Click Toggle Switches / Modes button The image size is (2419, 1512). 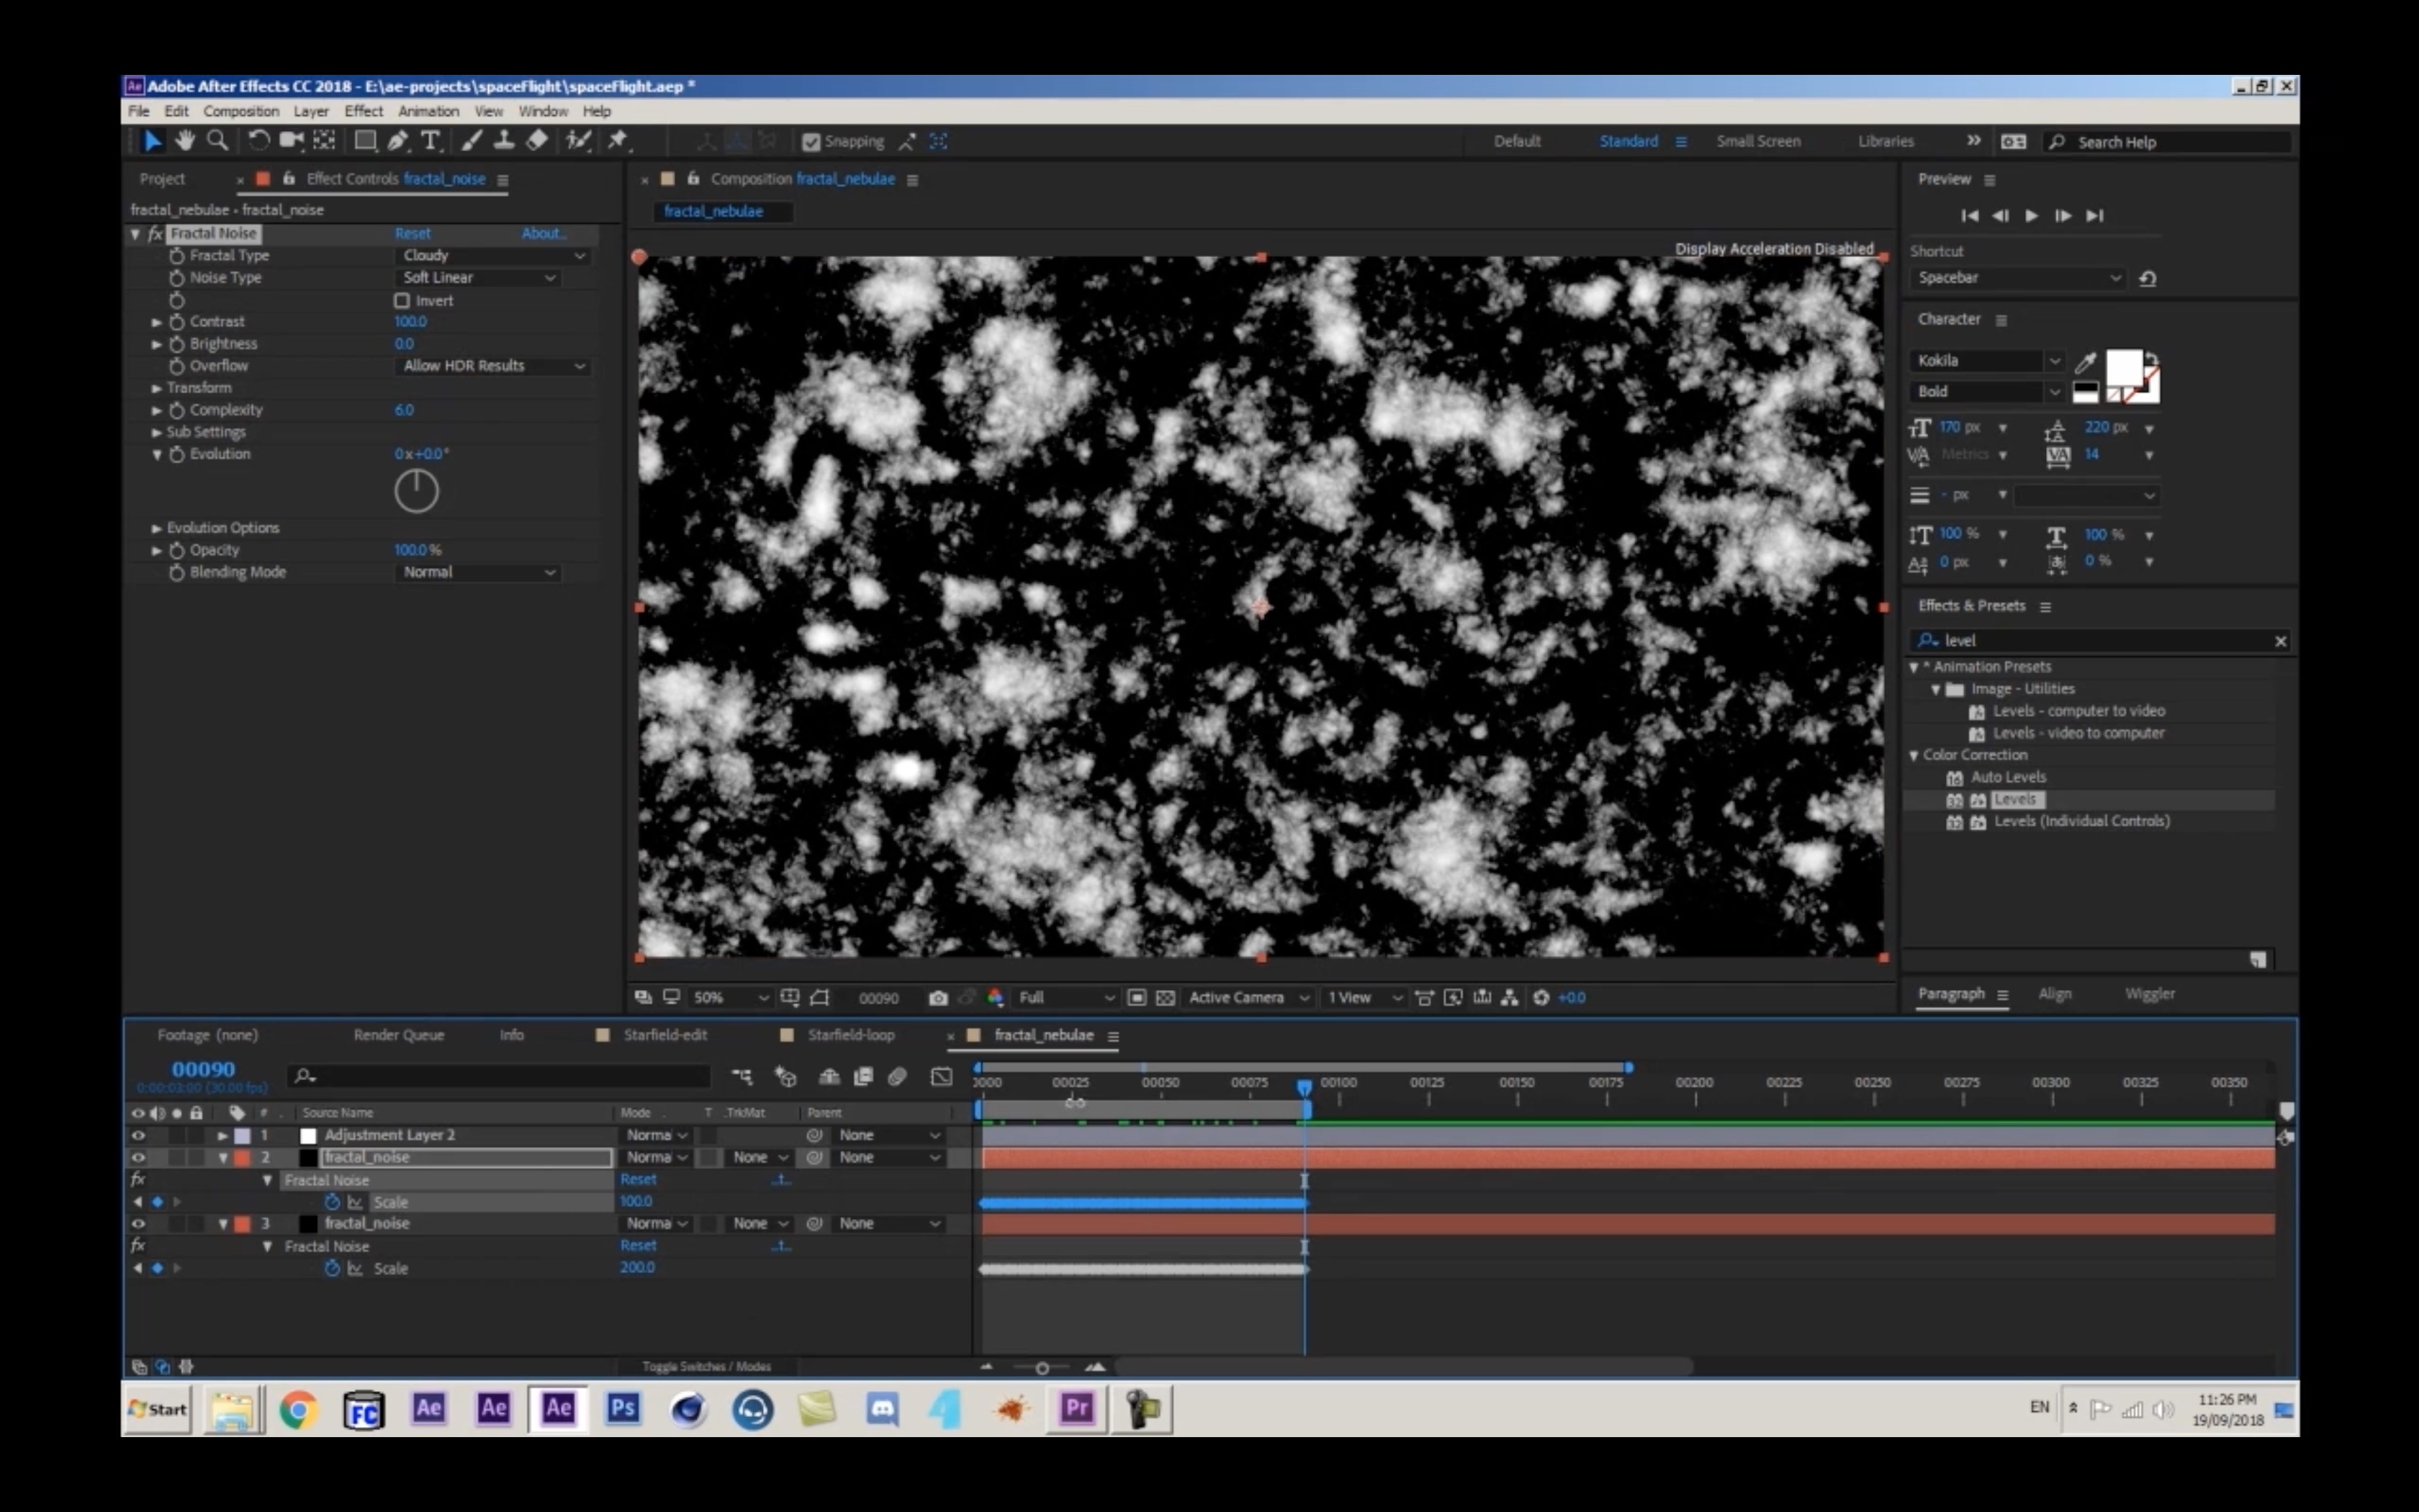(x=707, y=1366)
